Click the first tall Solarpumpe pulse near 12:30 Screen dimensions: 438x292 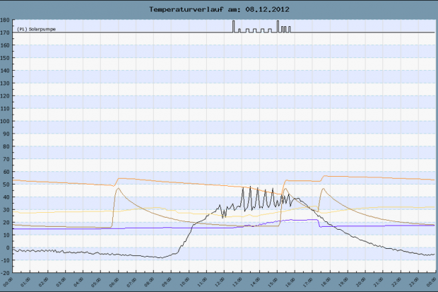(234, 26)
